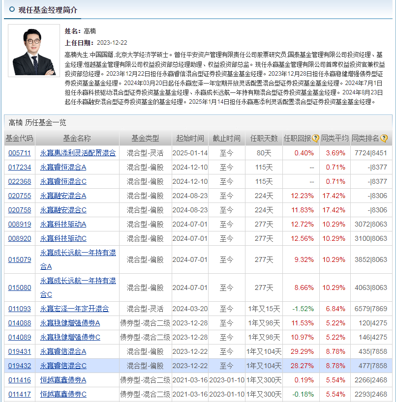Click the 基金类型 column header
Viewport: 396px width, 402px height.
pos(145,139)
